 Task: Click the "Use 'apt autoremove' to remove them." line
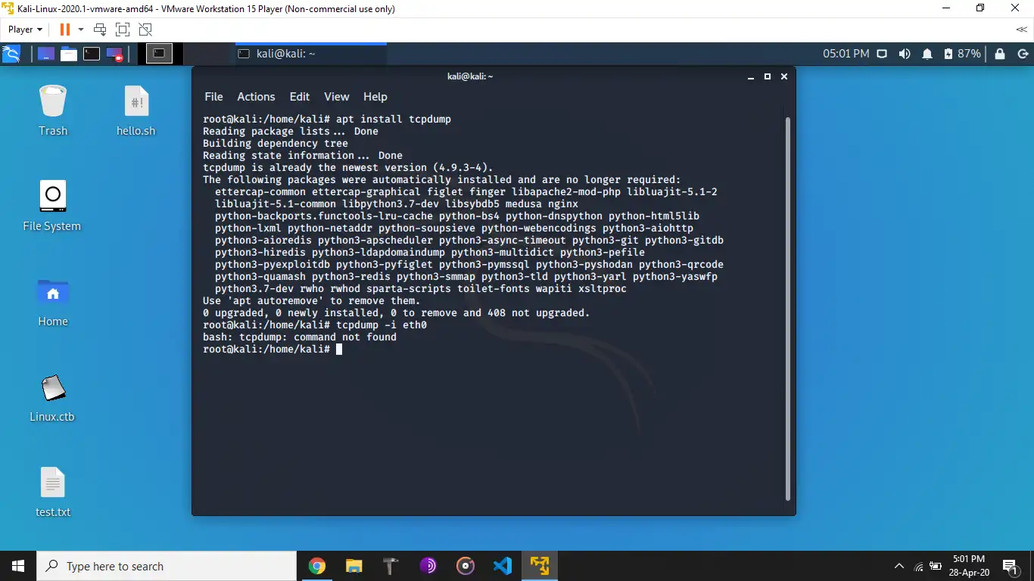point(311,301)
